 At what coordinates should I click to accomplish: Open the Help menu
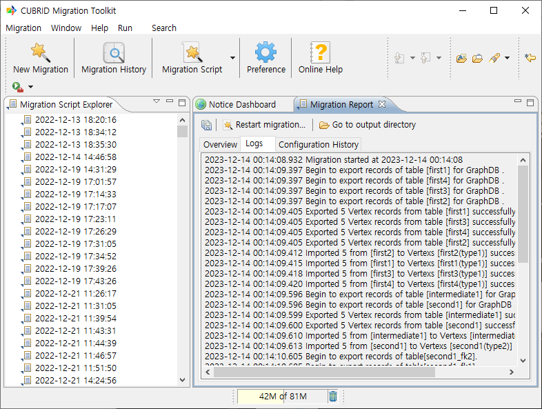(x=99, y=28)
